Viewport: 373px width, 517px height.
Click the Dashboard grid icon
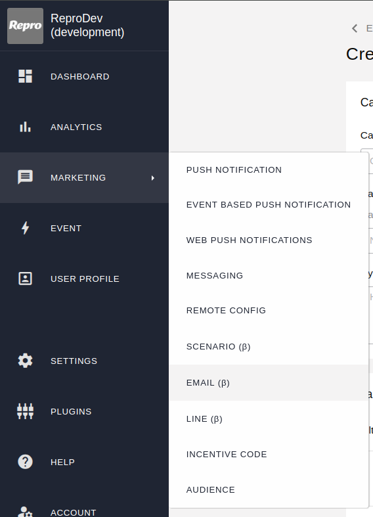click(x=25, y=76)
